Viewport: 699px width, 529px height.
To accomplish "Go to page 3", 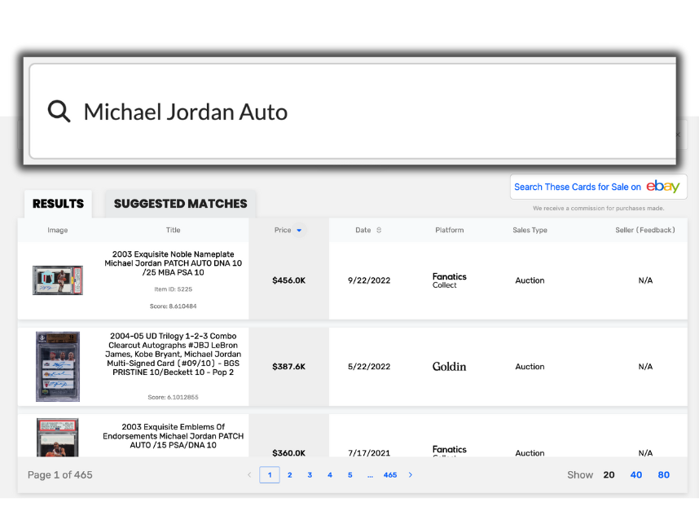I will (x=310, y=474).
